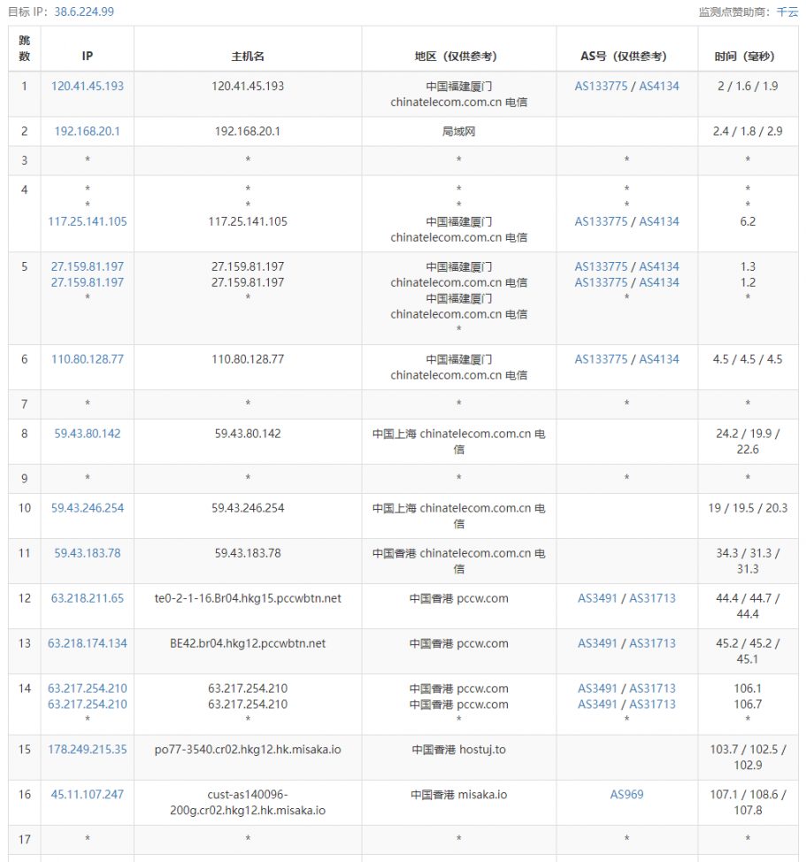The height and width of the screenshot is (862, 806).
Task: Select time value 4.5 / 4.5 / 4.5
Action: click(x=748, y=359)
